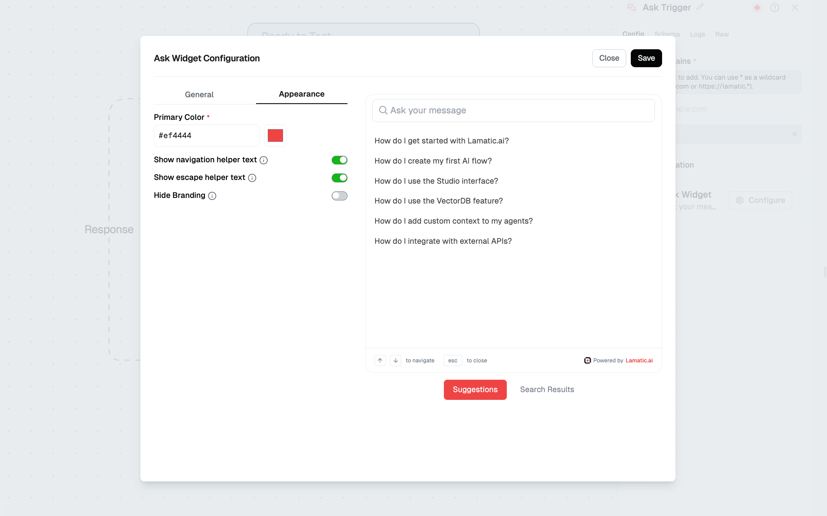The height and width of the screenshot is (516, 827).
Task: Open the Schema tab
Action: point(667,34)
